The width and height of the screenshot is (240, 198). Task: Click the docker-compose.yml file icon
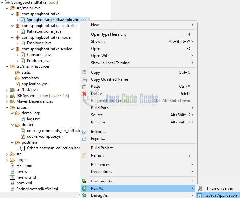click(23, 136)
